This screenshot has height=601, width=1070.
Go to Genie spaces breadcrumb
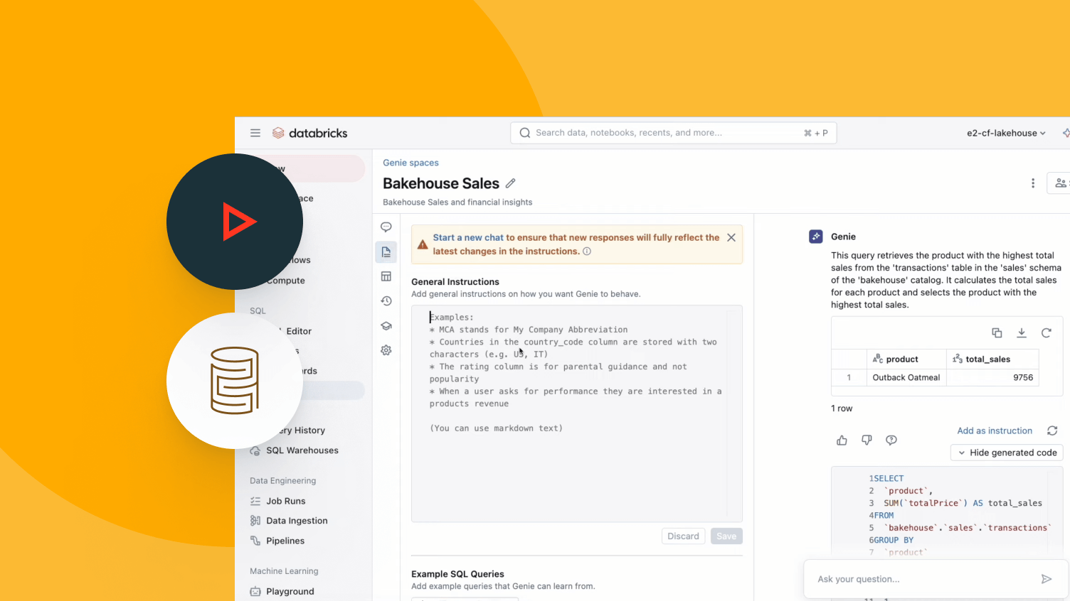click(410, 163)
